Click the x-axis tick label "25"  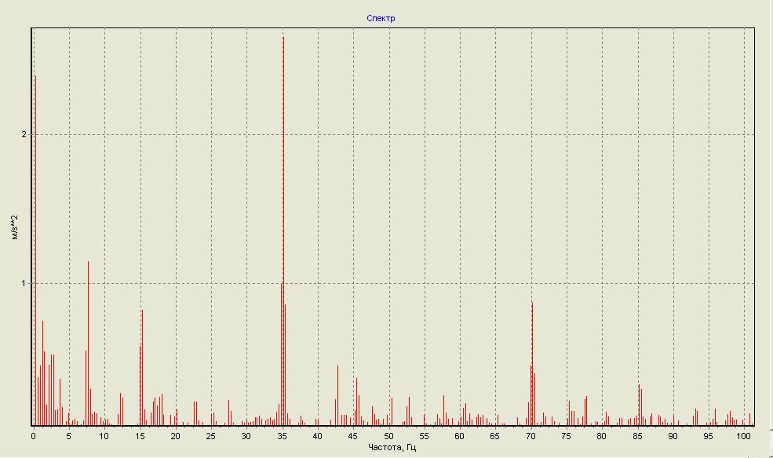211,436
